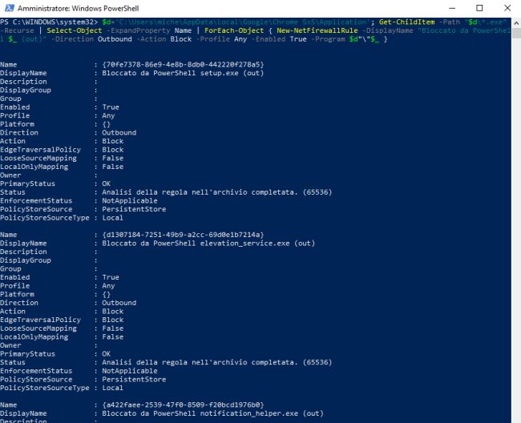521x423 pixels.
Task: Click the GUID starting with 70fe7378
Action: tap(183, 64)
